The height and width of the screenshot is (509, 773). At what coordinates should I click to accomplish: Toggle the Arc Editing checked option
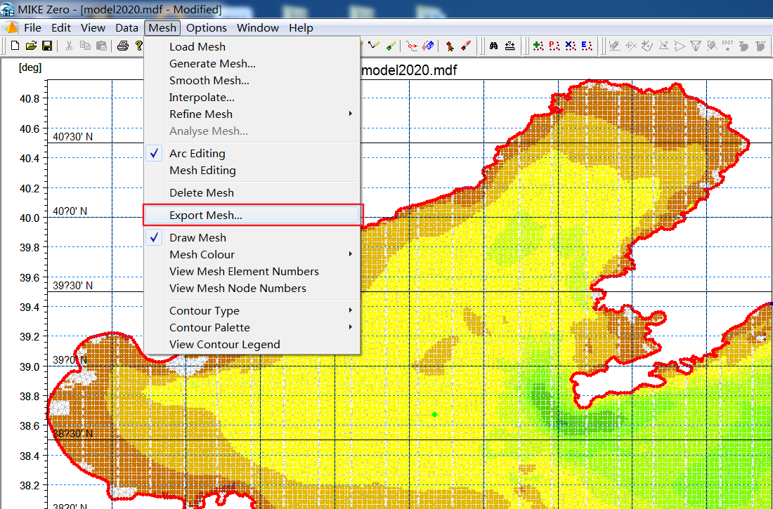[197, 153]
